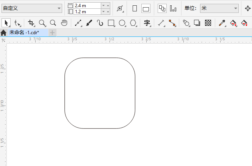
Task: Toggle Current Page layout button
Action: [173, 8]
